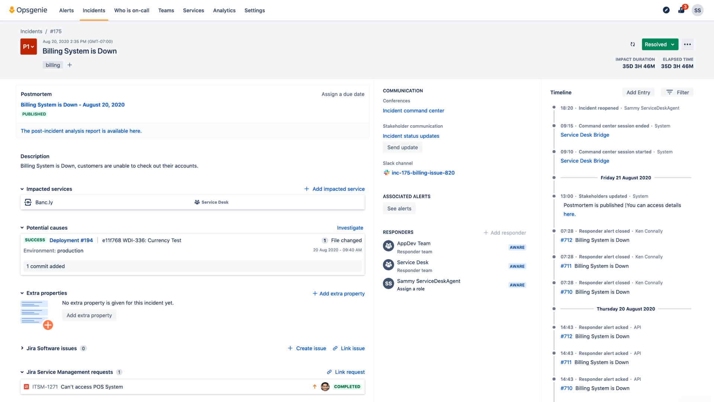Expand Jira Software issues section
714x402 pixels.
22,348
